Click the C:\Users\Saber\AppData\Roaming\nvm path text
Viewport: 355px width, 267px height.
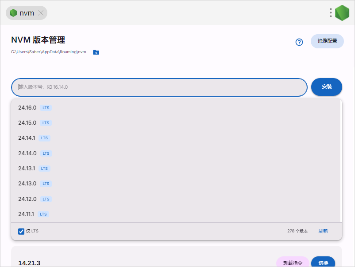coord(48,52)
